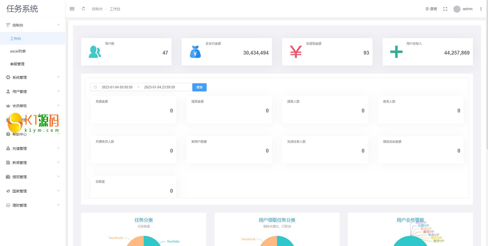Expand the 系统管理 sidebar menu

click(33, 77)
